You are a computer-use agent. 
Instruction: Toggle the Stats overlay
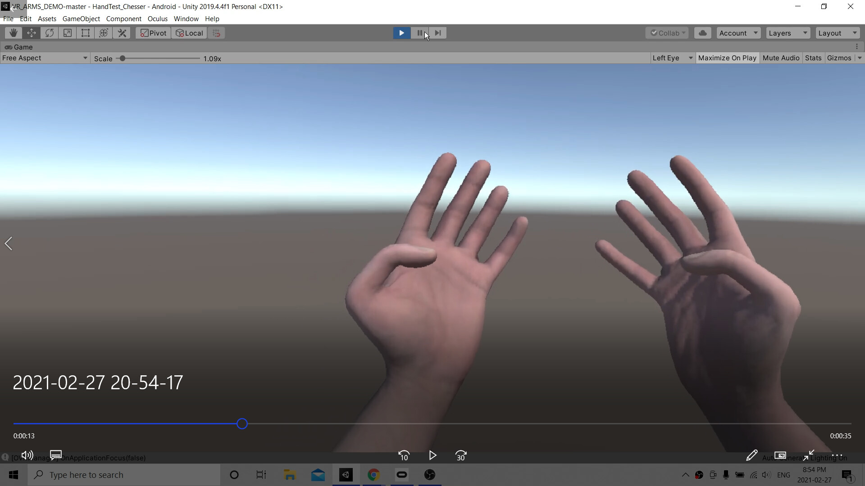pos(813,58)
